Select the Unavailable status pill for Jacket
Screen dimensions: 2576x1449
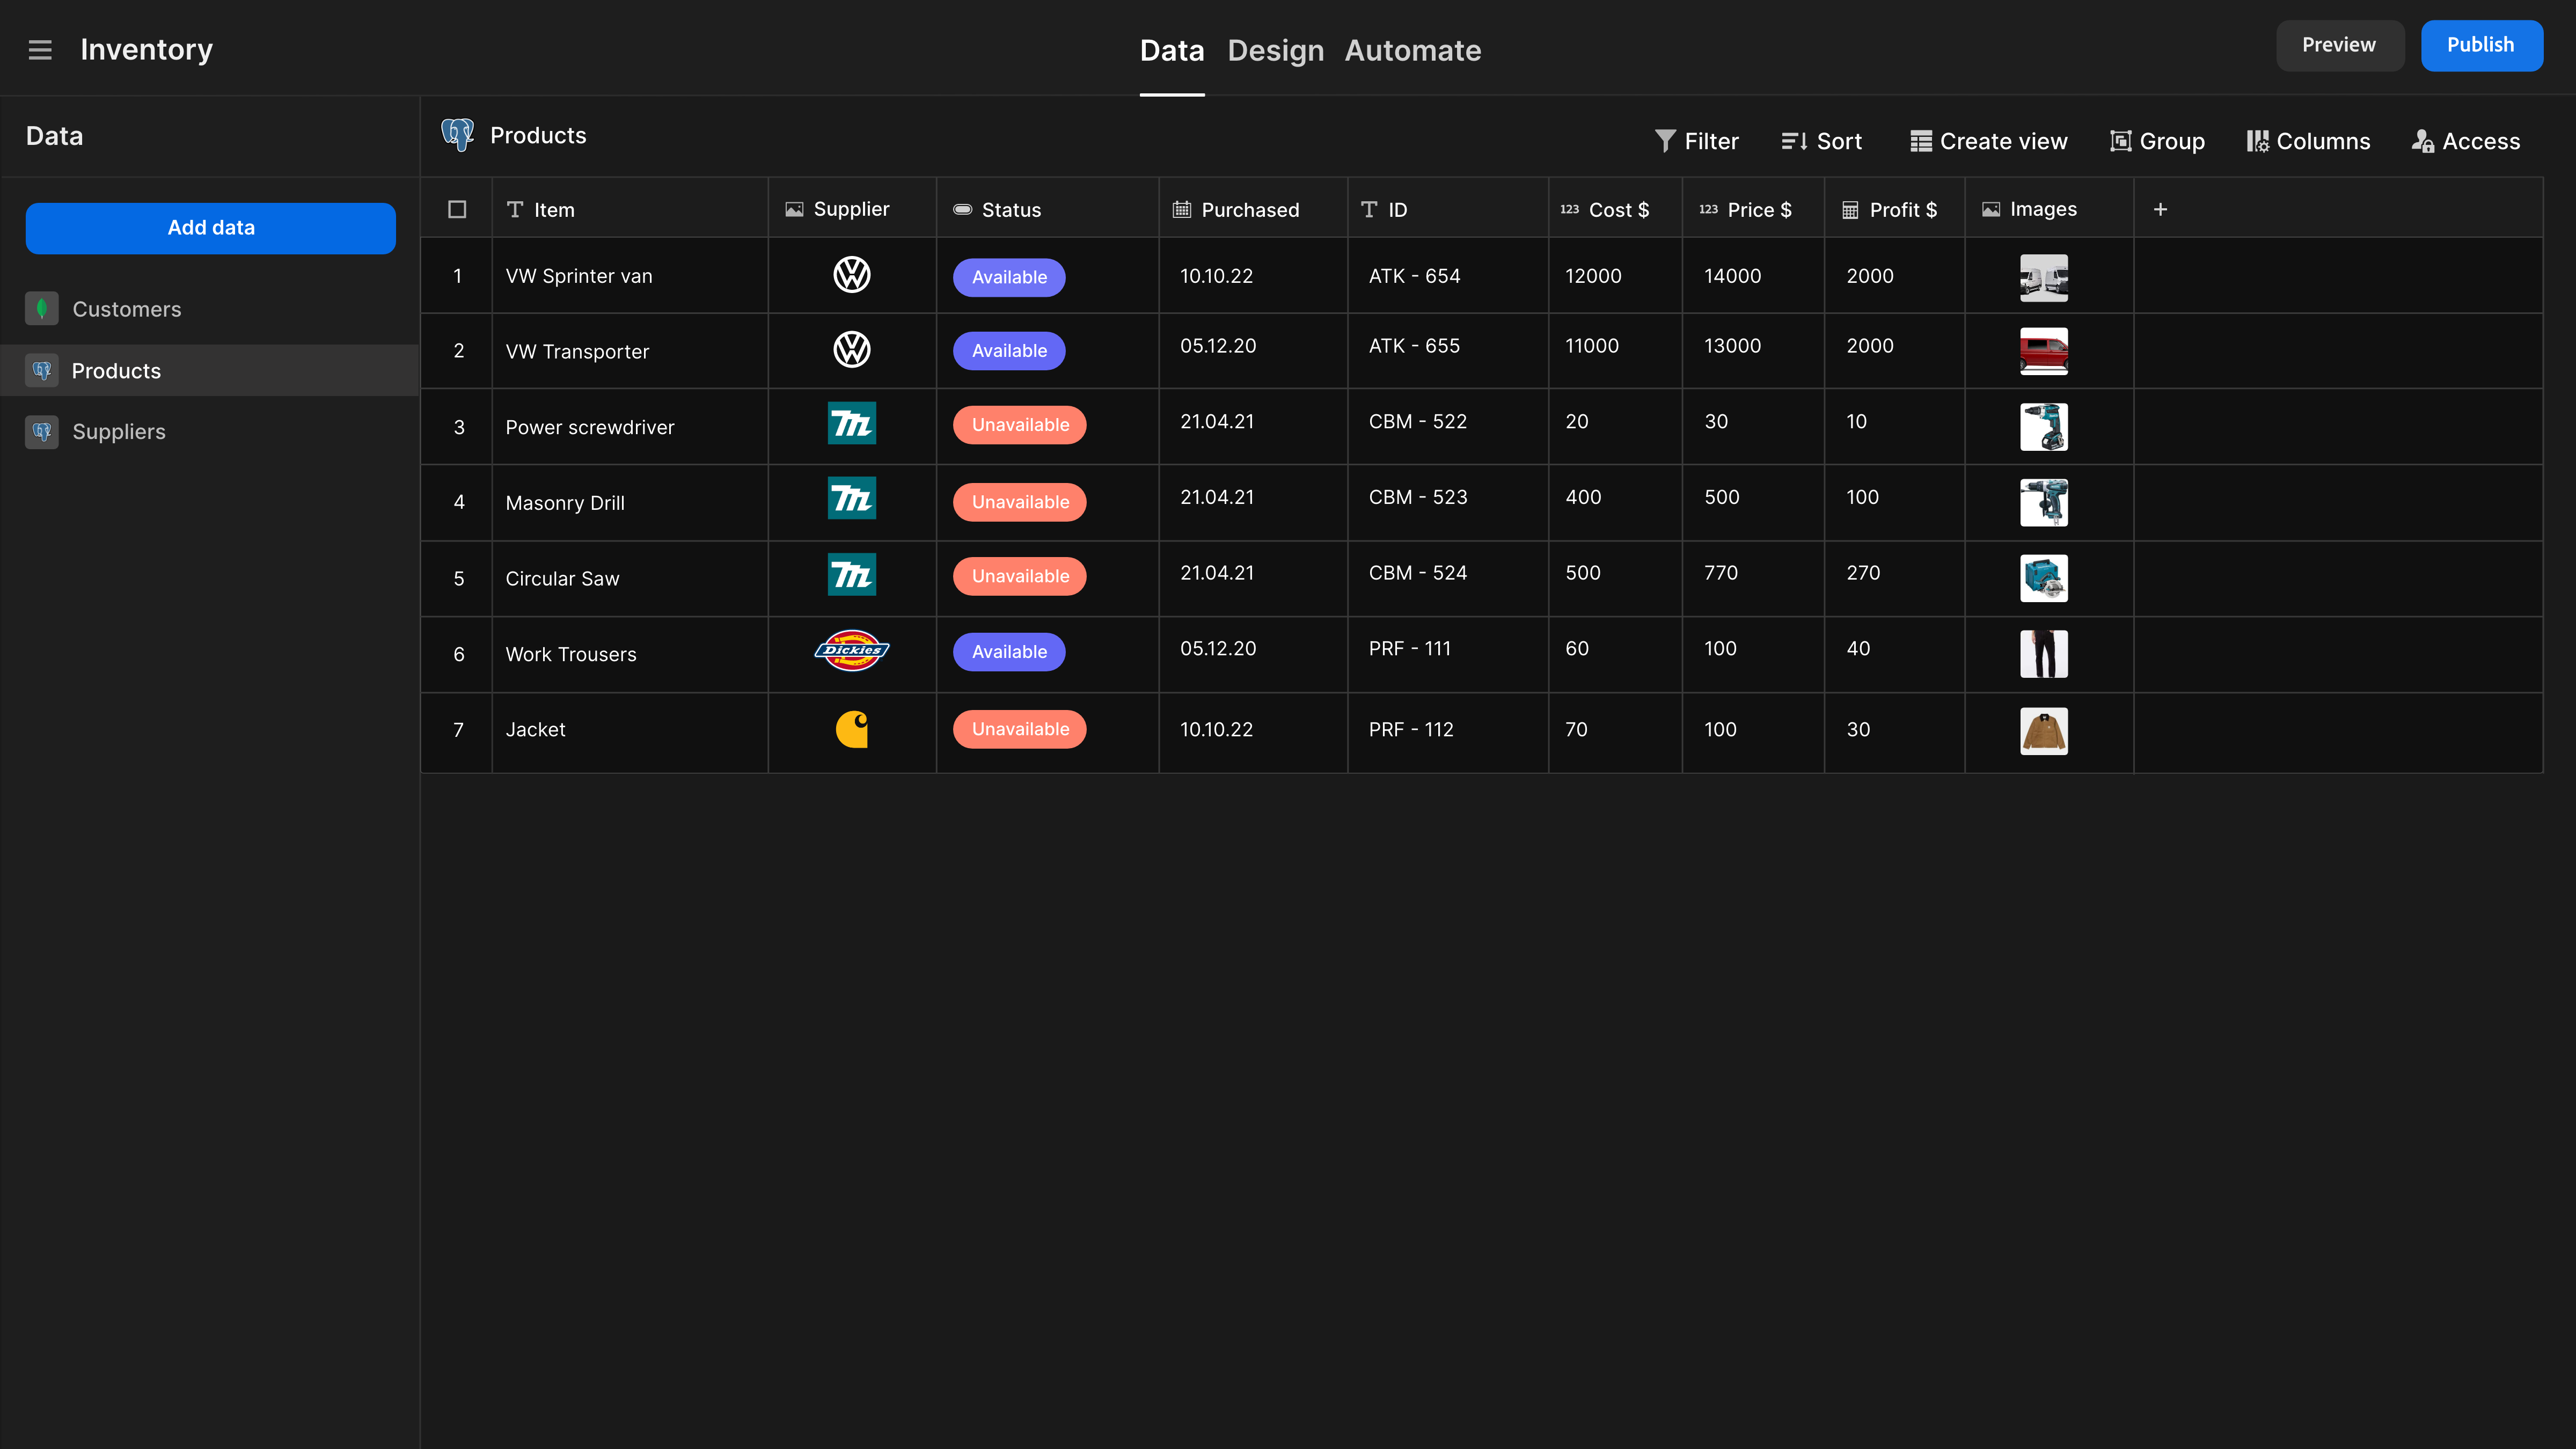click(x=1019, y=729)
